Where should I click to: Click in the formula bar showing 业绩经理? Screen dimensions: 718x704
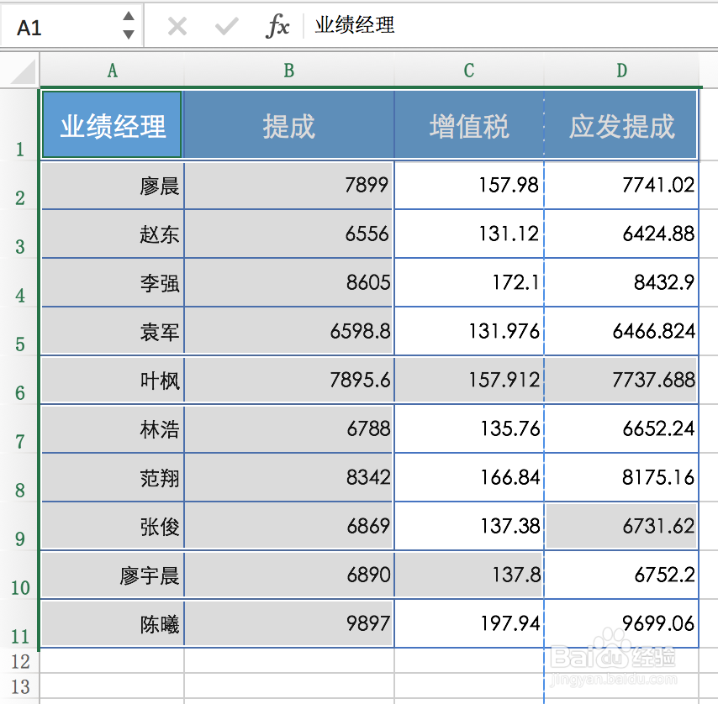tap(362, 25)
